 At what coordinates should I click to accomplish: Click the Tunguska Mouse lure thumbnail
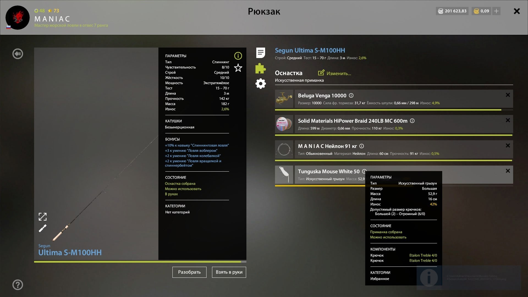coord(284,175)
